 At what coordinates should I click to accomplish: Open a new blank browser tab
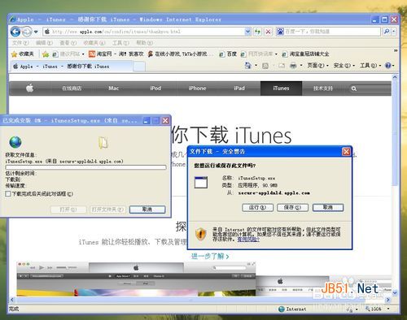pyautogui.click(x=139, y=67)
